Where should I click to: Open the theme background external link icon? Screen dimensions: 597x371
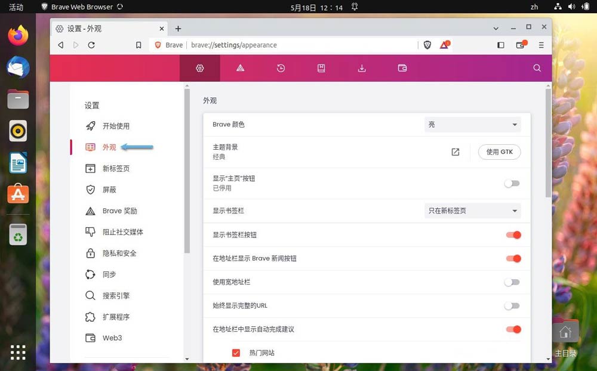click(456, 152)
